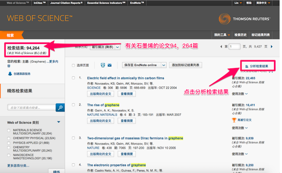Tick the Materials Science Multidisciplinary checkbox
Viewport: 282px width, 173px height.
tap(9, 131)
